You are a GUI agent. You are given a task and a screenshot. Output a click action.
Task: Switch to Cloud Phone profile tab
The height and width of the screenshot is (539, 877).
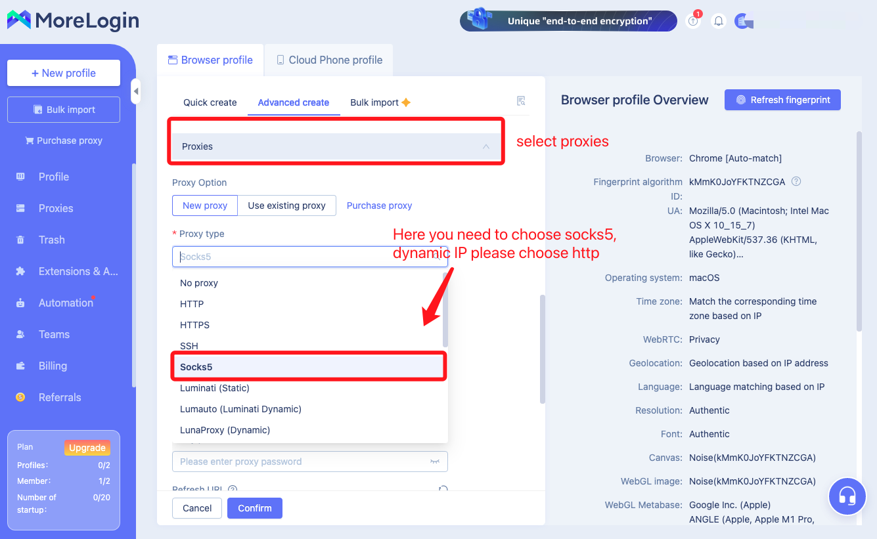click(328, 60)
